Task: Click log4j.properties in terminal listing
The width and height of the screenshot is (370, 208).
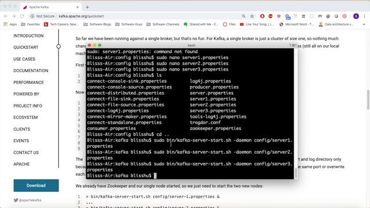Action: click(x=210, y=81)
